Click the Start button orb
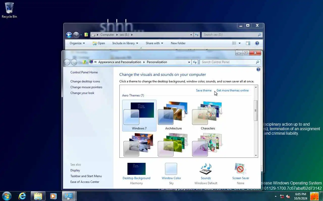323x201 pixels. (x=7, y=196)
